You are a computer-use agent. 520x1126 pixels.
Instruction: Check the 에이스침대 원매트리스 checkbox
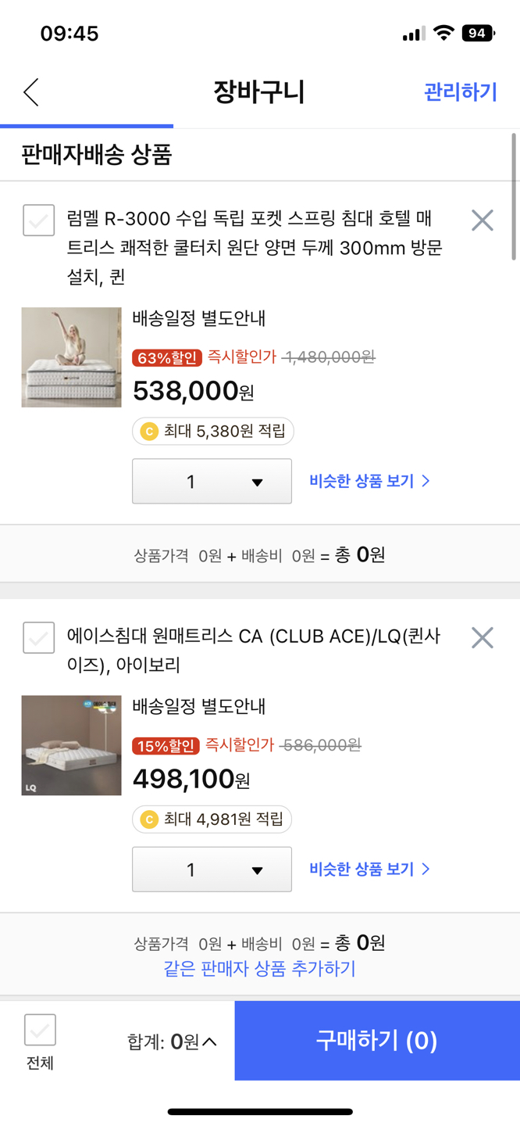point(39,637)
